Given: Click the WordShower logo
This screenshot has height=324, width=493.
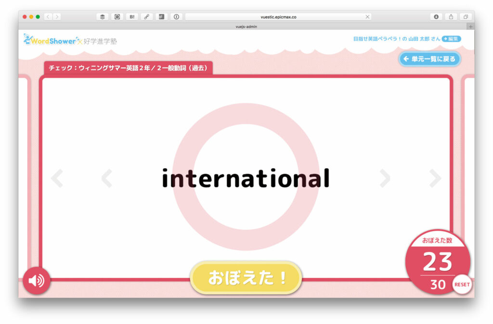Looking at the screenshot, I should 50,41.
